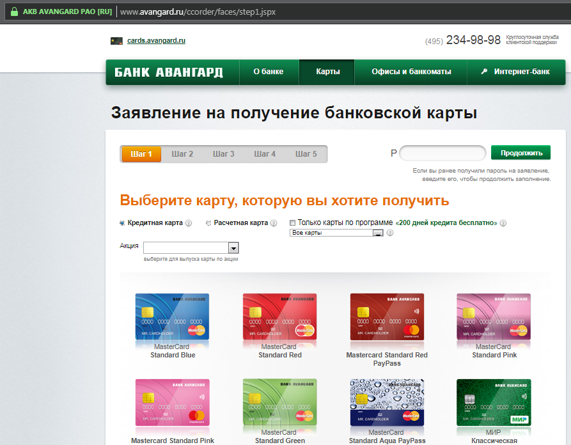Go to Интернет-банк
The width and height of the screenshot is (571, 445).
coord(516,72)
